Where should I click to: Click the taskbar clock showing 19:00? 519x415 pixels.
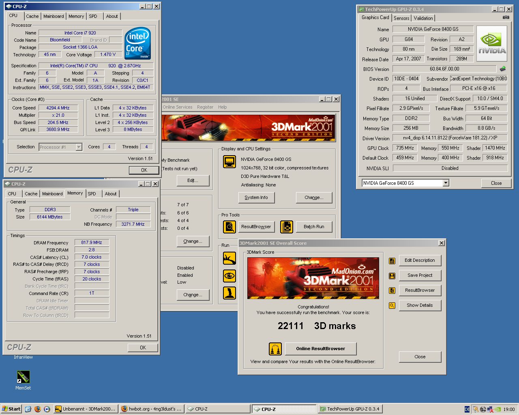click(509, 409)
